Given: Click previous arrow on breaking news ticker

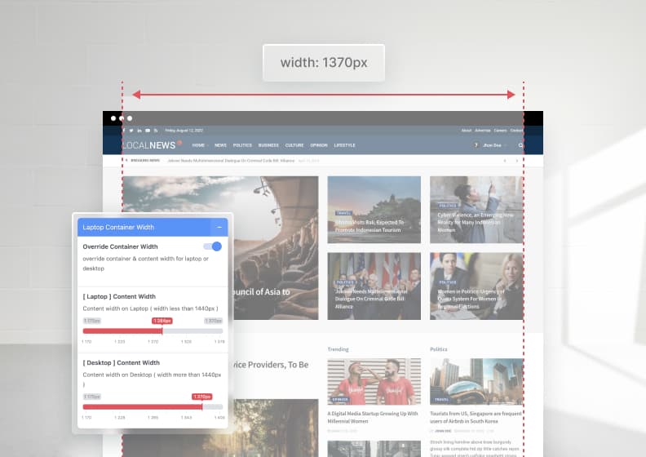Looking at the screenshot, I should pyautogui.click(x=505, y=161).
